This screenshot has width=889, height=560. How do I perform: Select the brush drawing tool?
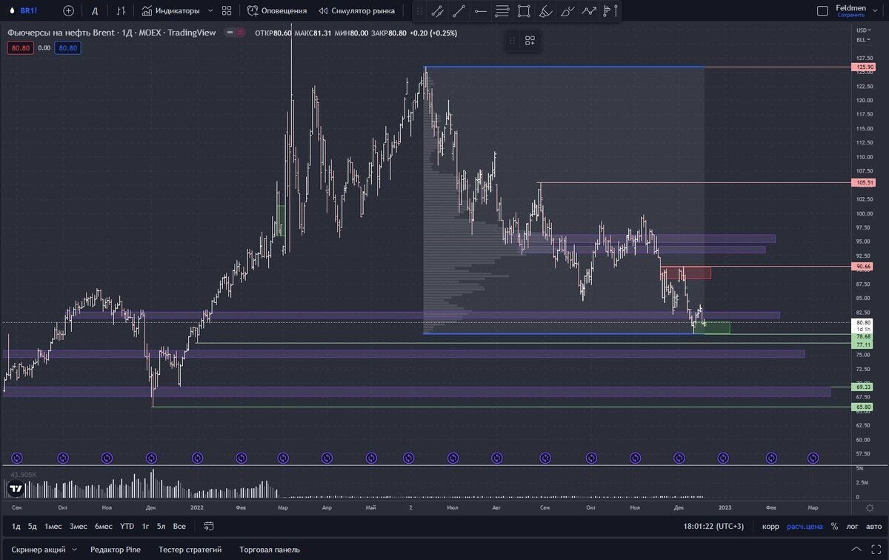coord(545,11)
